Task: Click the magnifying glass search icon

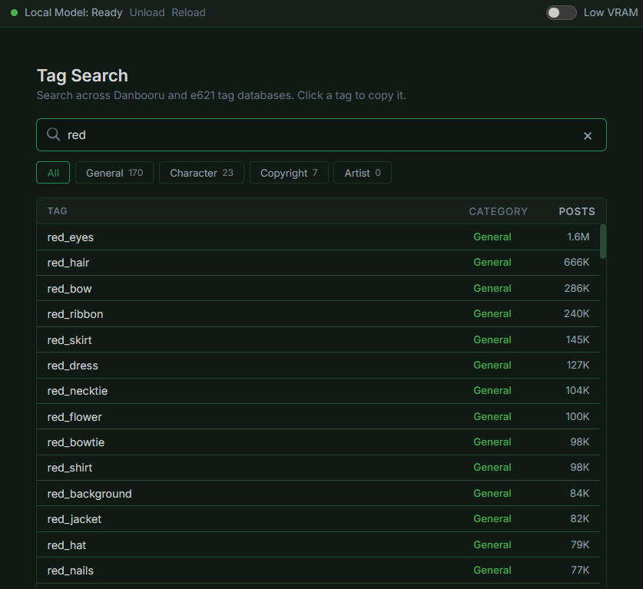Action: [x=53, y=135]
